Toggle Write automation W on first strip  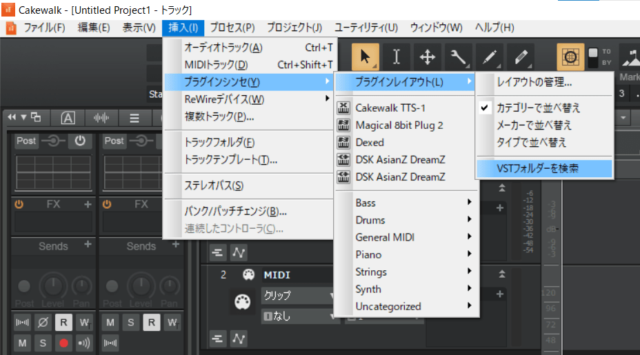[84, 323]
